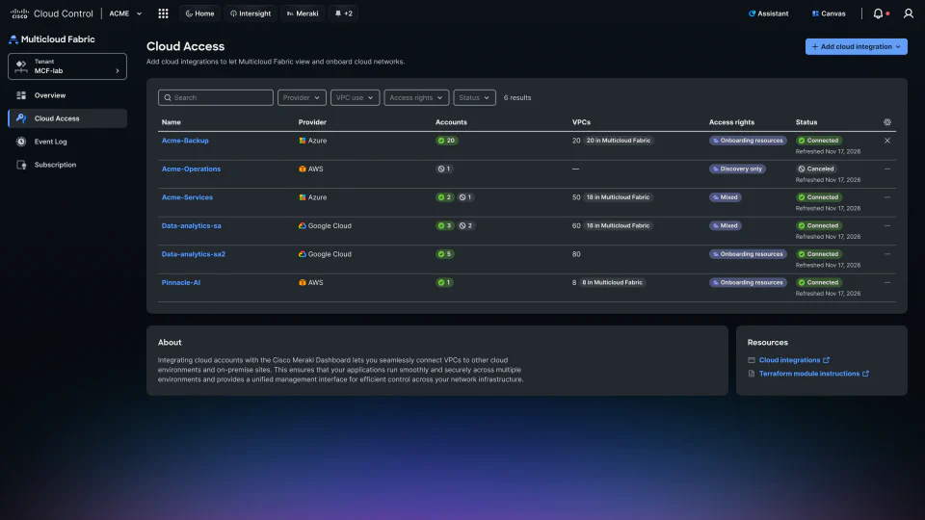Click the Cisco Cloud Control logo

52,13
